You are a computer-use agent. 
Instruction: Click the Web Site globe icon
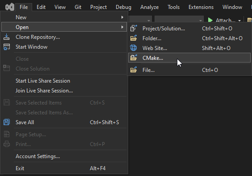[134, 48]
